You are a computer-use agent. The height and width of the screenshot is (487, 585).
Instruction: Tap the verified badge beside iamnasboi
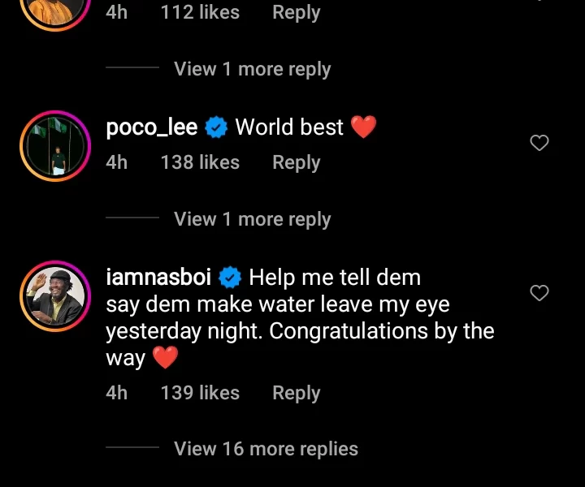[x=231, y=278]
